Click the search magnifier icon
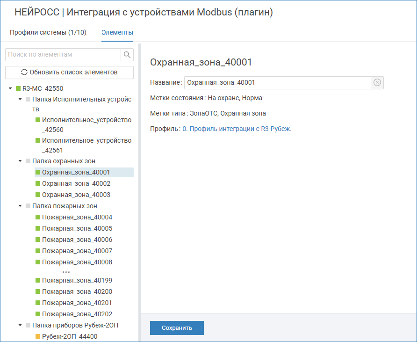This screenshot has width=417, height=342. point(127,55)
